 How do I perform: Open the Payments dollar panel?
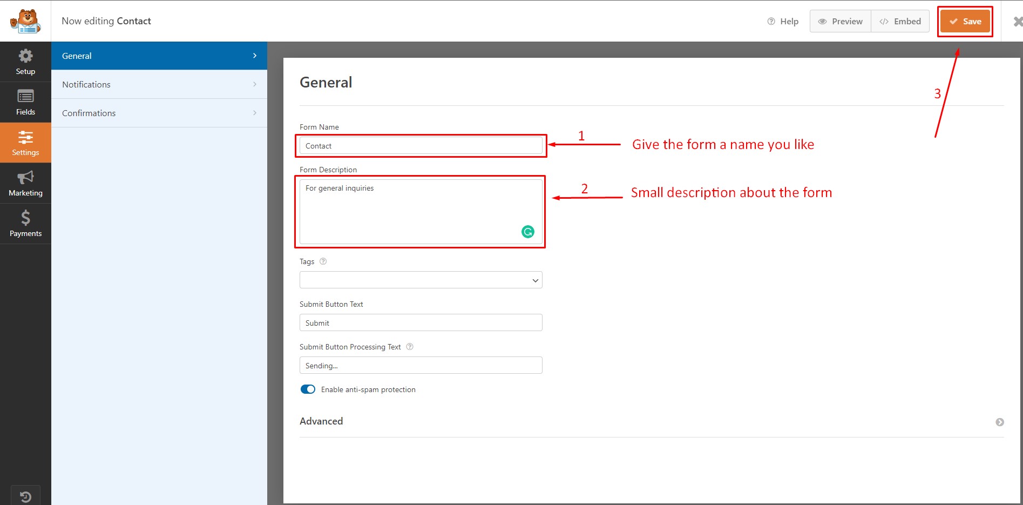point(25,224)
